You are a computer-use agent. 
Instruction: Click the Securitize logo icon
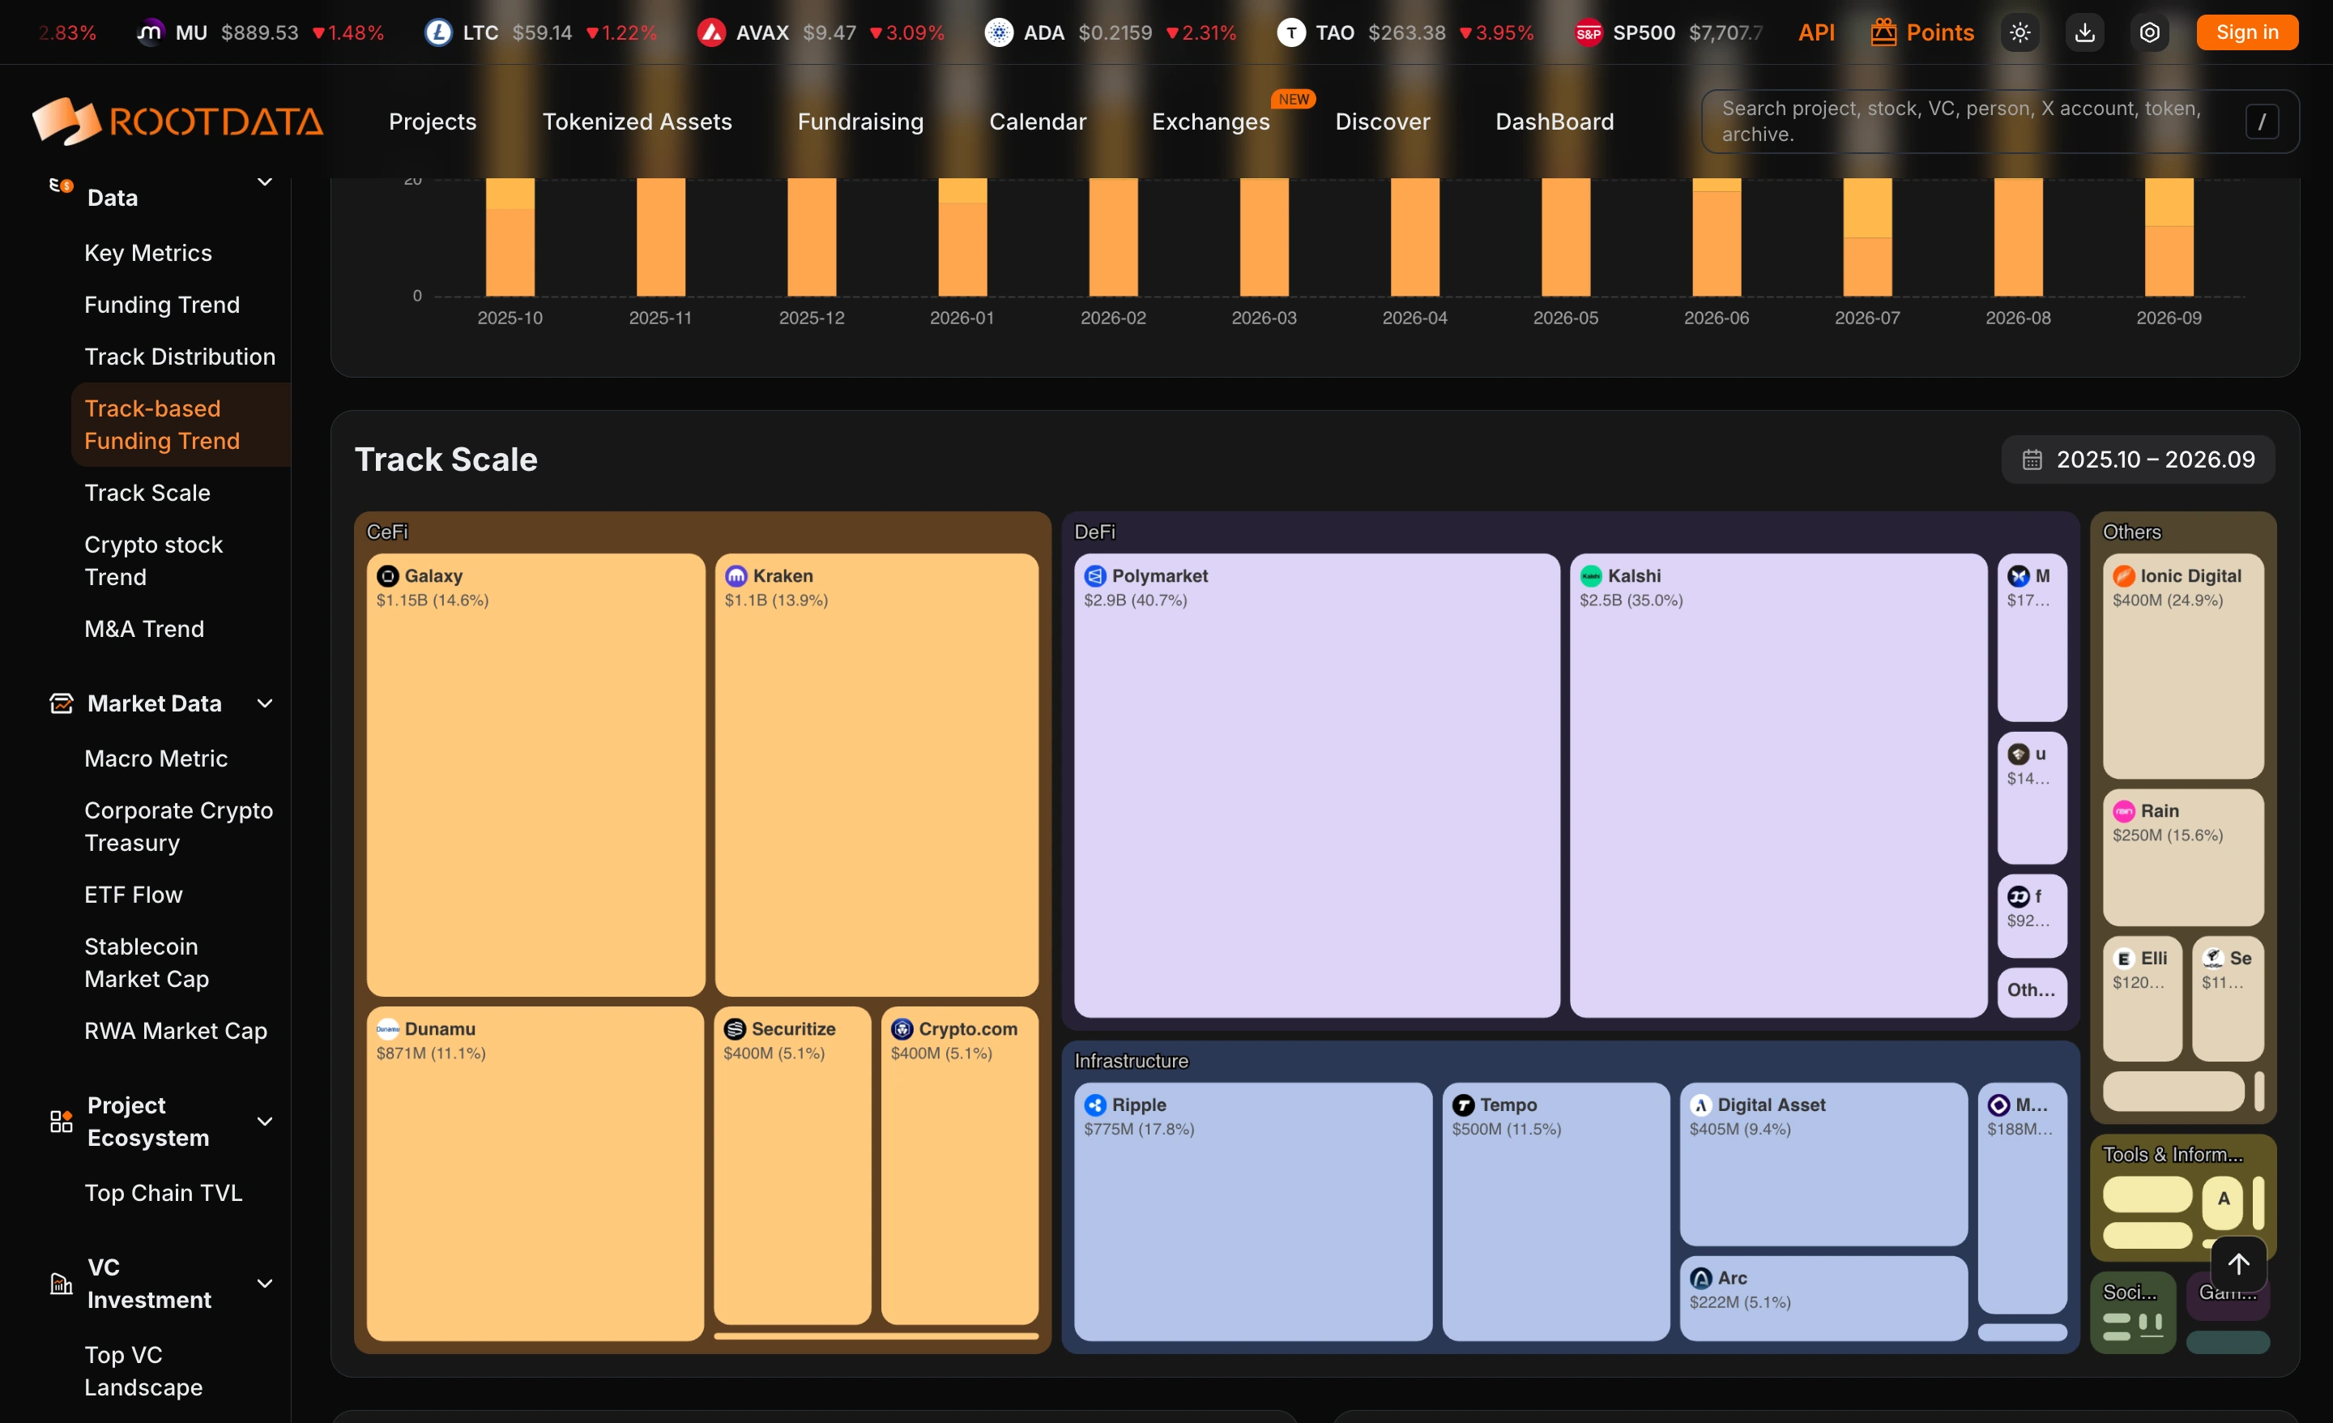tap(735, 1029)
